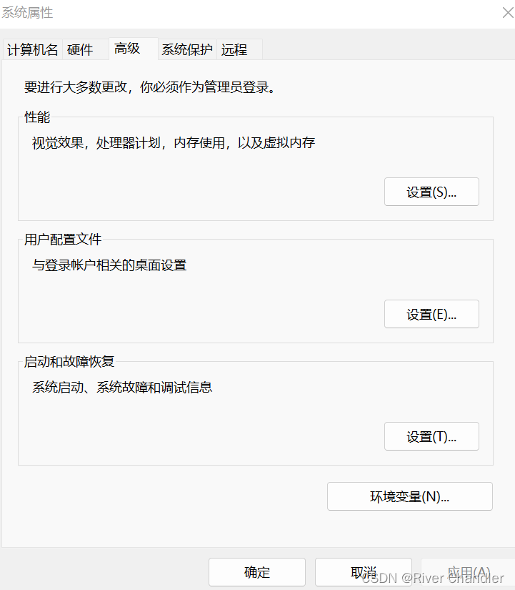Click the 应用(A) apply button

coord(468,573)
